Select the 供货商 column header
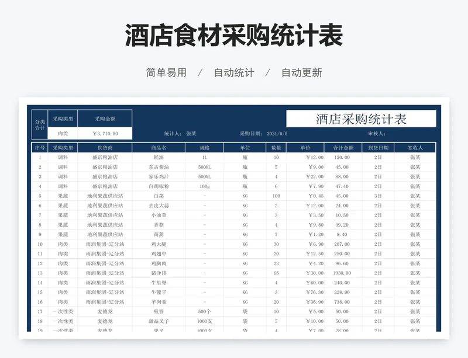468x358 pixels. (105, 148)
